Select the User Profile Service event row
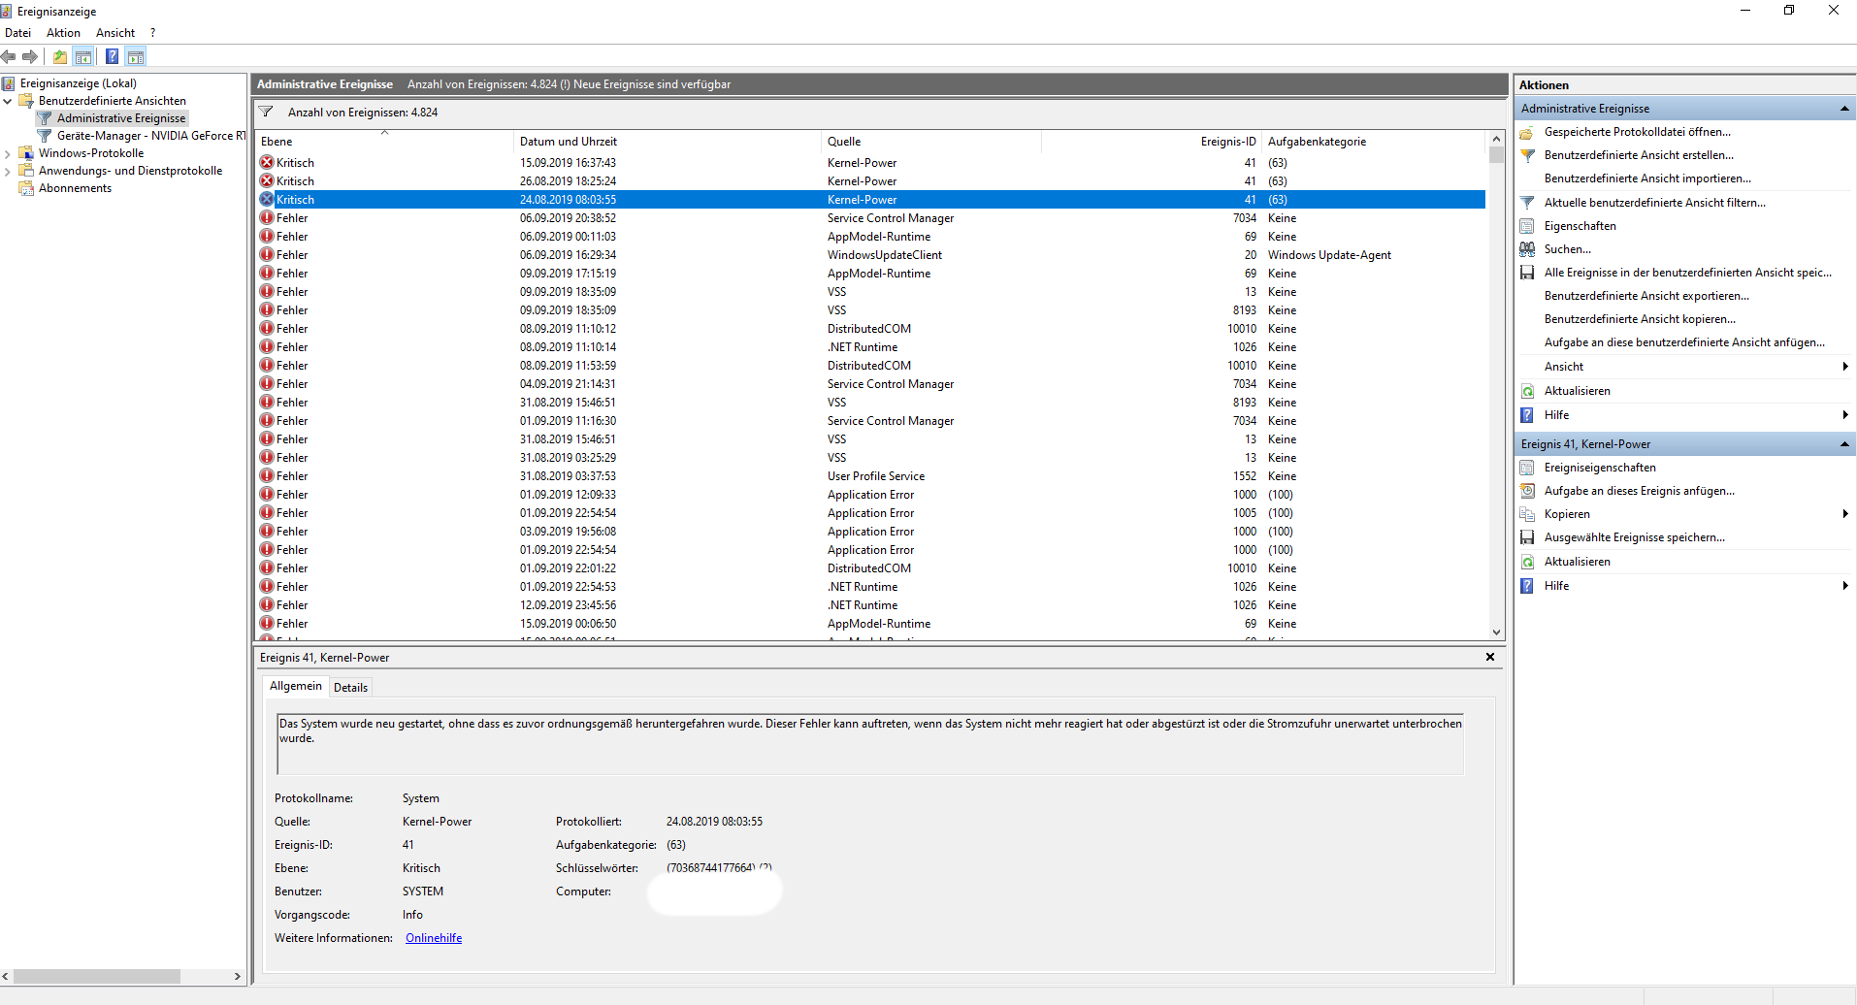The width and height of the screenshot is (1857, 1005). (x=871, y=476)
